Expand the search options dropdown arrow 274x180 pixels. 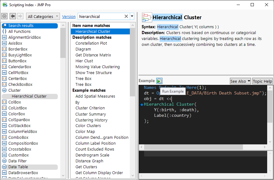[132, 16]
